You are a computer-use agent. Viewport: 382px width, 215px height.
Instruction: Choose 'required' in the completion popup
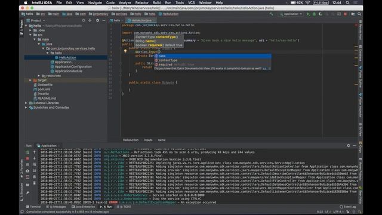(212, 64)
